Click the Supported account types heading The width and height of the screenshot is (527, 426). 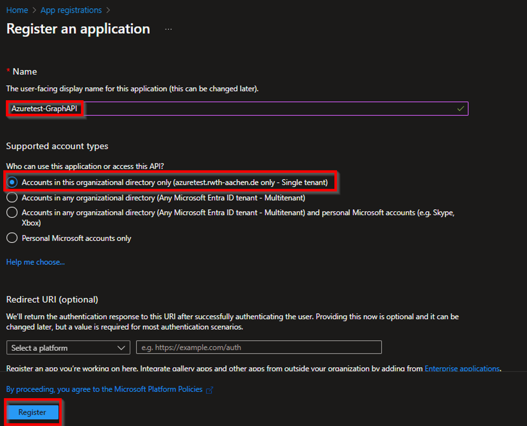coord(57,146)
